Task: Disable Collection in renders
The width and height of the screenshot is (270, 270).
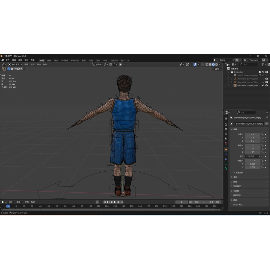Action: 266,72
